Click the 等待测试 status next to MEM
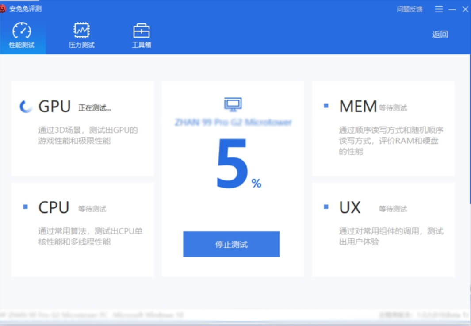The image size is (471, 326). point(393,108)
